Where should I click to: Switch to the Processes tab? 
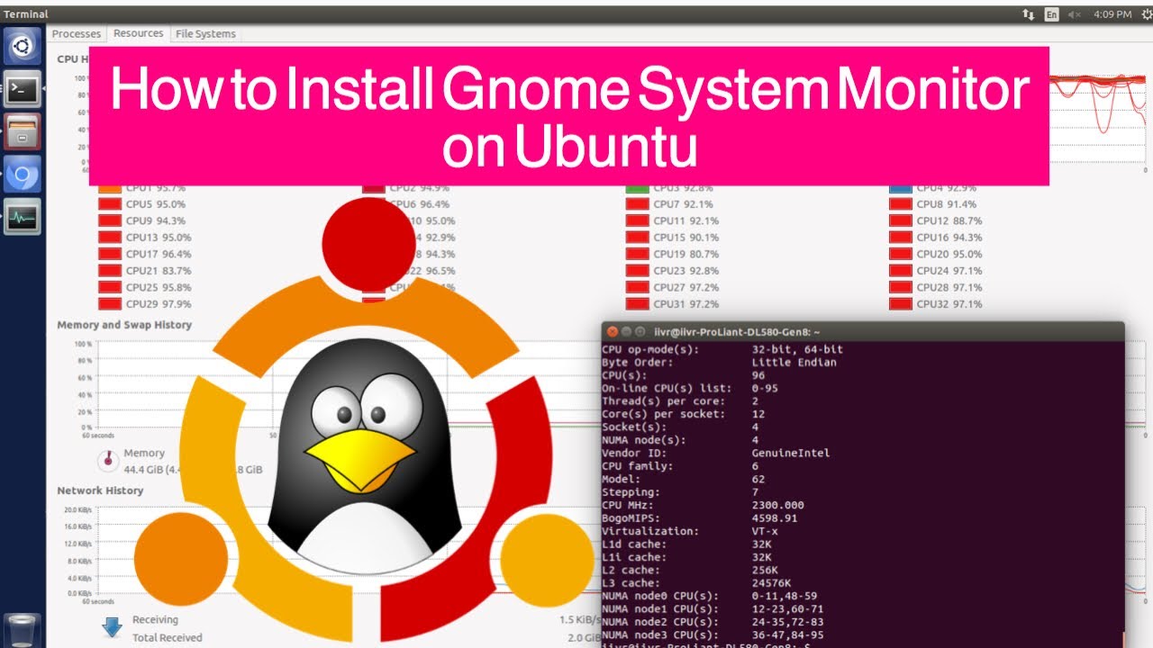tap(77, 34)
